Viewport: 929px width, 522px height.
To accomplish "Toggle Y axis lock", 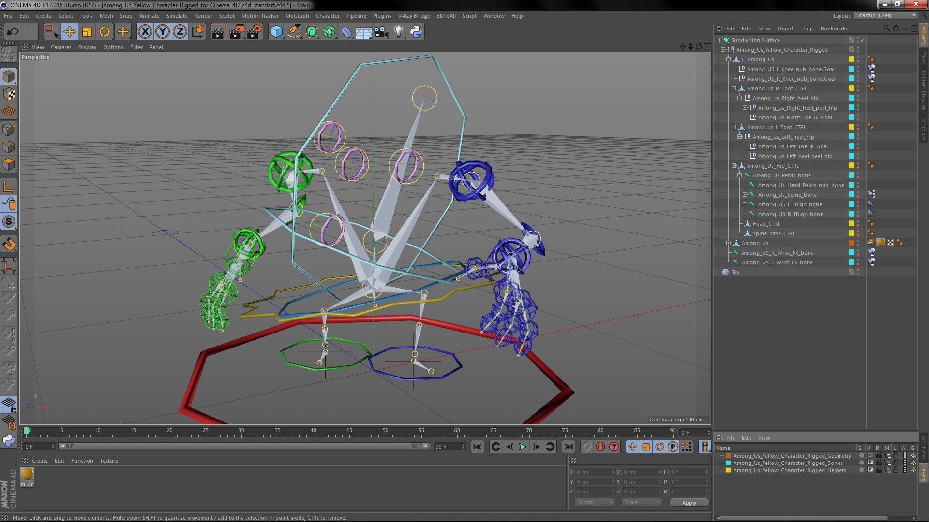I will coord(163,32).
